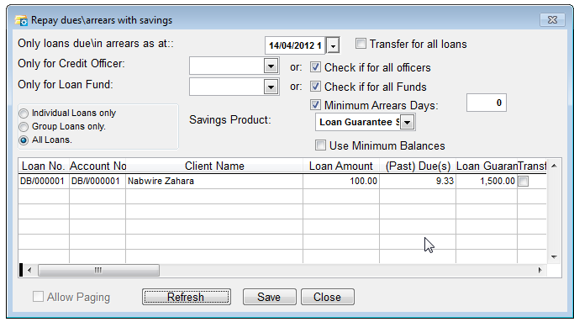This screenshot has width=574, height=322.
Task: Click the horizontal scrollbar thumb
Action: (x=98, y=271)
